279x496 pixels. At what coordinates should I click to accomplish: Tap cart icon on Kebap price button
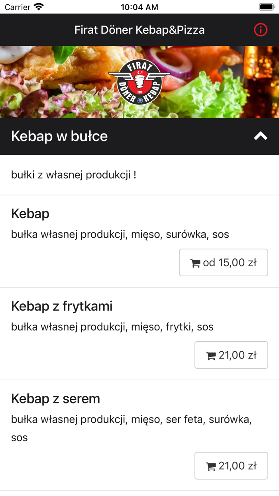tap(195, 263)
